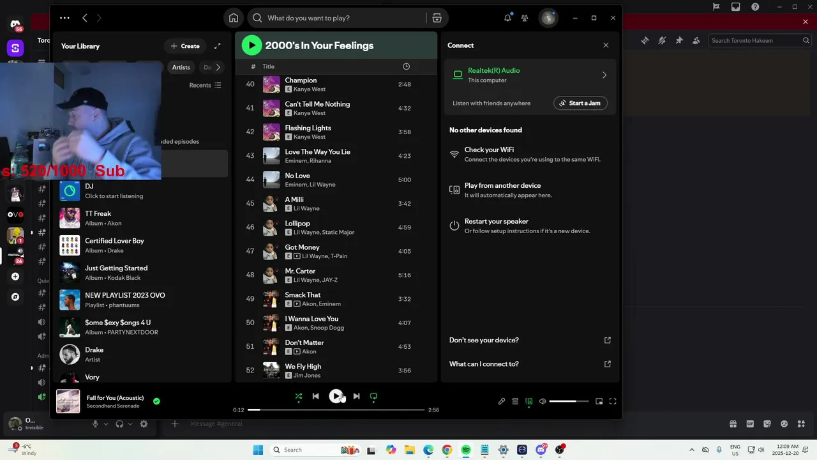Open the Recents sort dropdown

click(205, 85)
